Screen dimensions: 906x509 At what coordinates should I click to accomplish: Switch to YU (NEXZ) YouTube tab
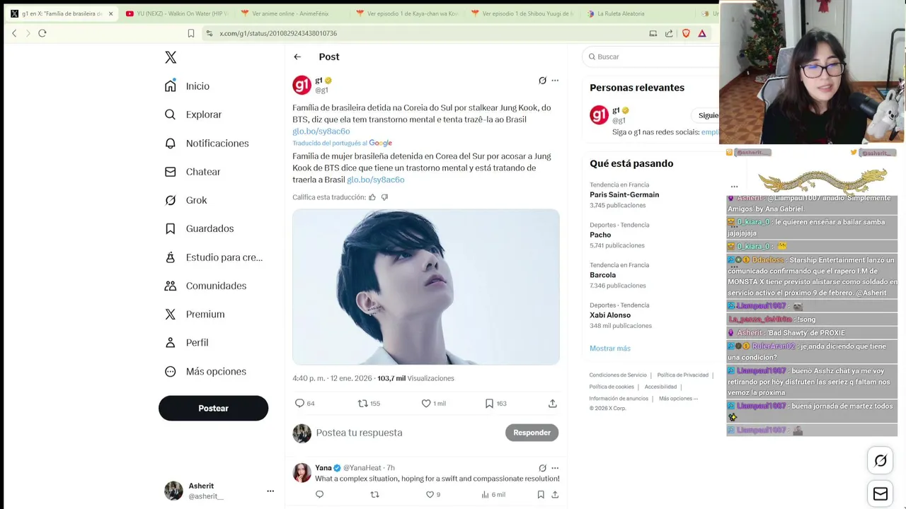tap(177, 13)
